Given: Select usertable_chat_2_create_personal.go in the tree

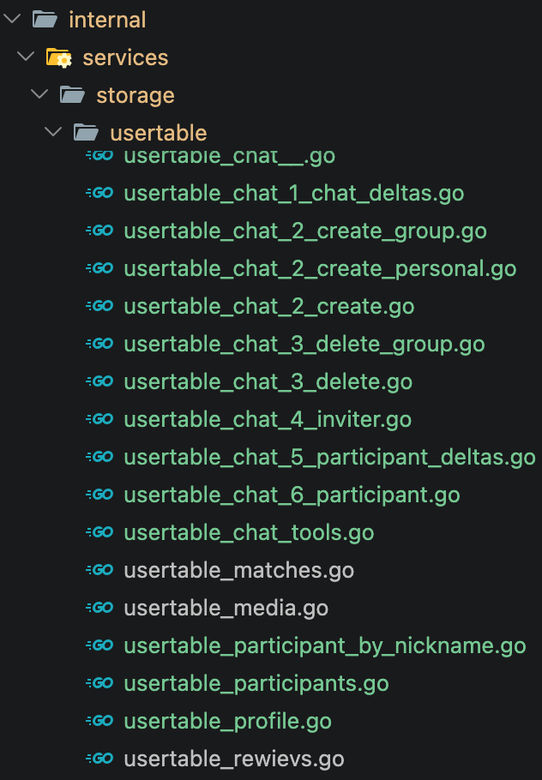Looking at the screenshot, I should (319, 268).
